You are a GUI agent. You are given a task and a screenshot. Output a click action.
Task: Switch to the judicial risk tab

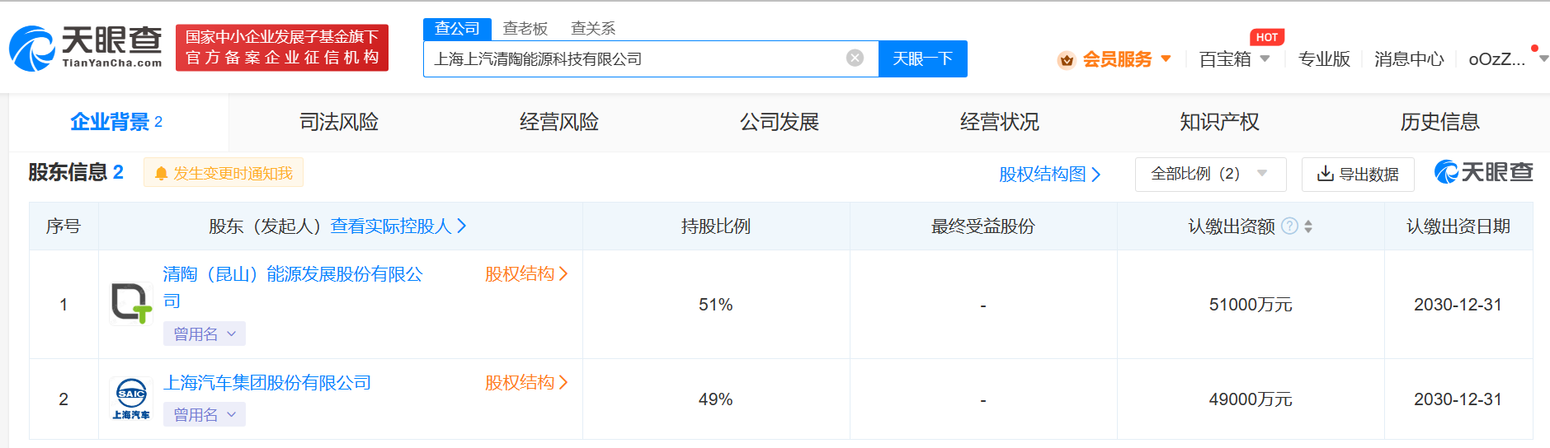coord(338,122)
